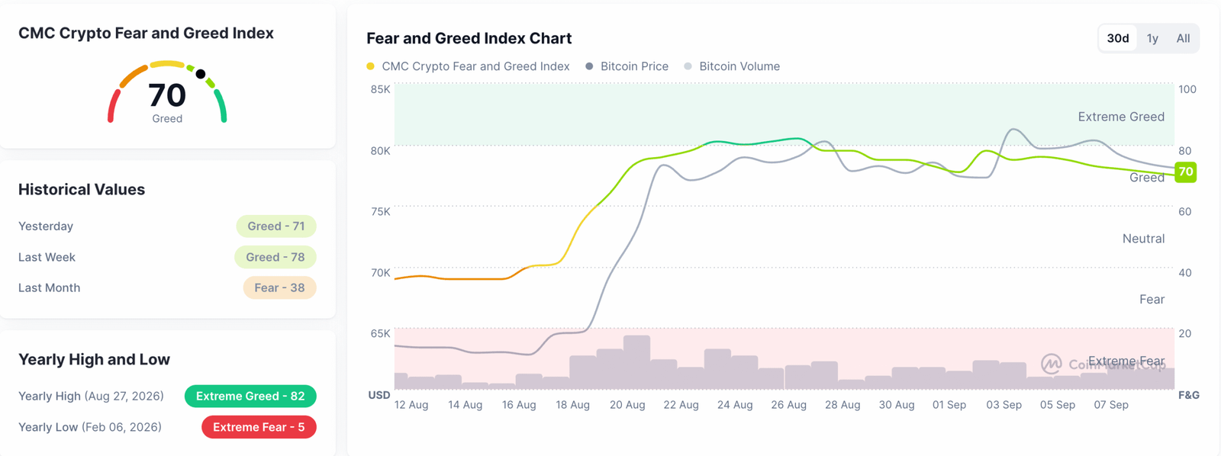Click the Extreme Greed - 82 badge
The image size is (1221, 456).
[x=250, y=397]
